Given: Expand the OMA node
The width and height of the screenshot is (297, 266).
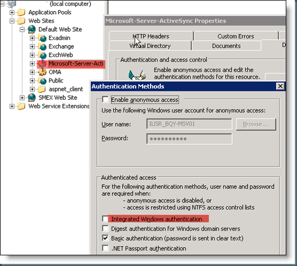Looking at the screenshot, I should tap(32, 72).
